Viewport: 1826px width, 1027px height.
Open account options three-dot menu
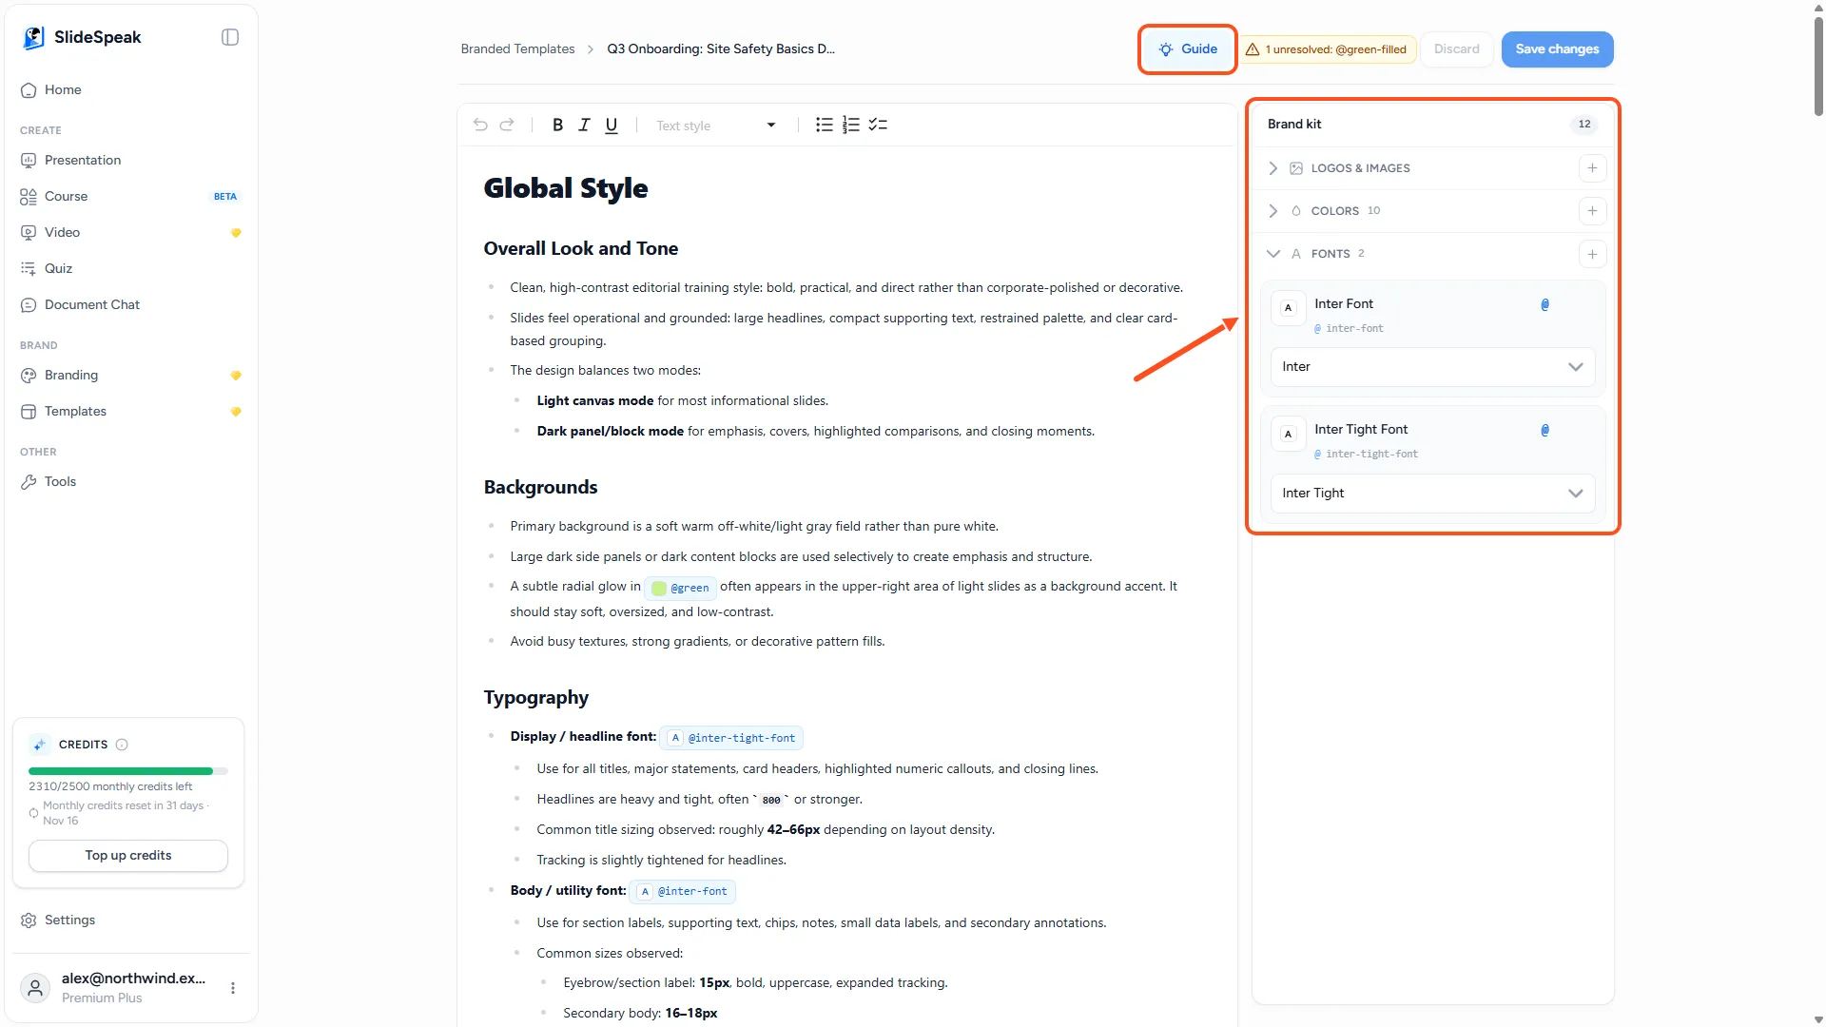[233, 988]
